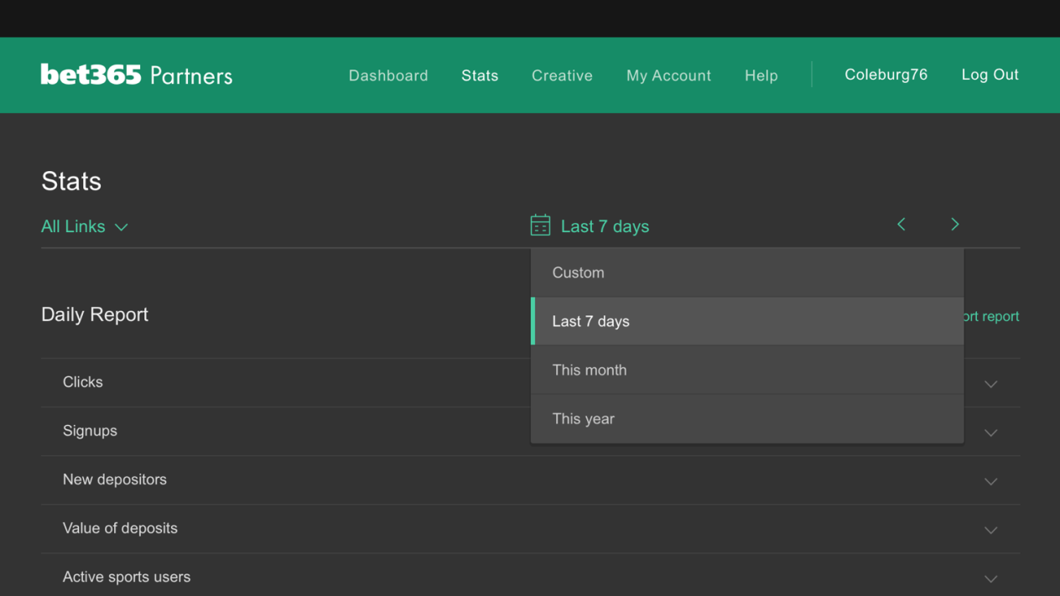Collapse the Last 7 days date selector

pyautogui.click(x=605, y=226)
